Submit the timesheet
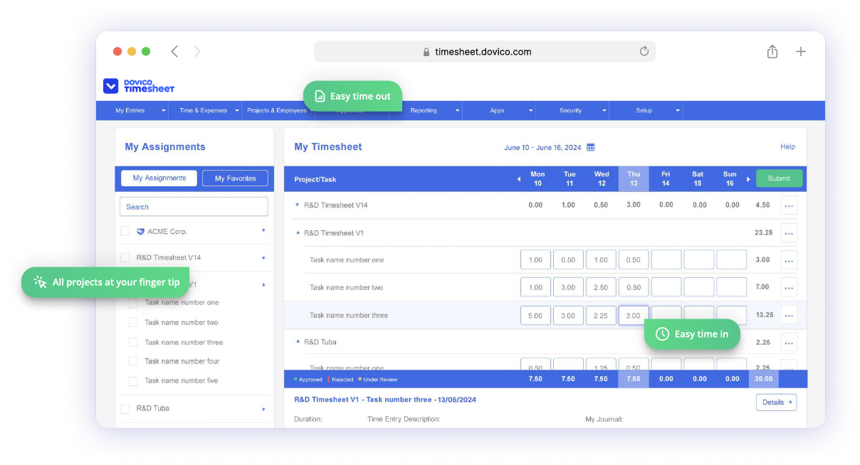Viewport: 860px width, 465px height. coord(779,178)
